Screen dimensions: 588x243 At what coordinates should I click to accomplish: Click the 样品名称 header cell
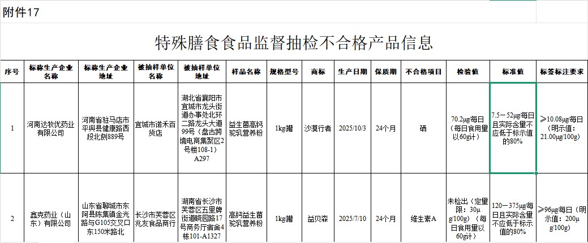[x=246, y=72]
